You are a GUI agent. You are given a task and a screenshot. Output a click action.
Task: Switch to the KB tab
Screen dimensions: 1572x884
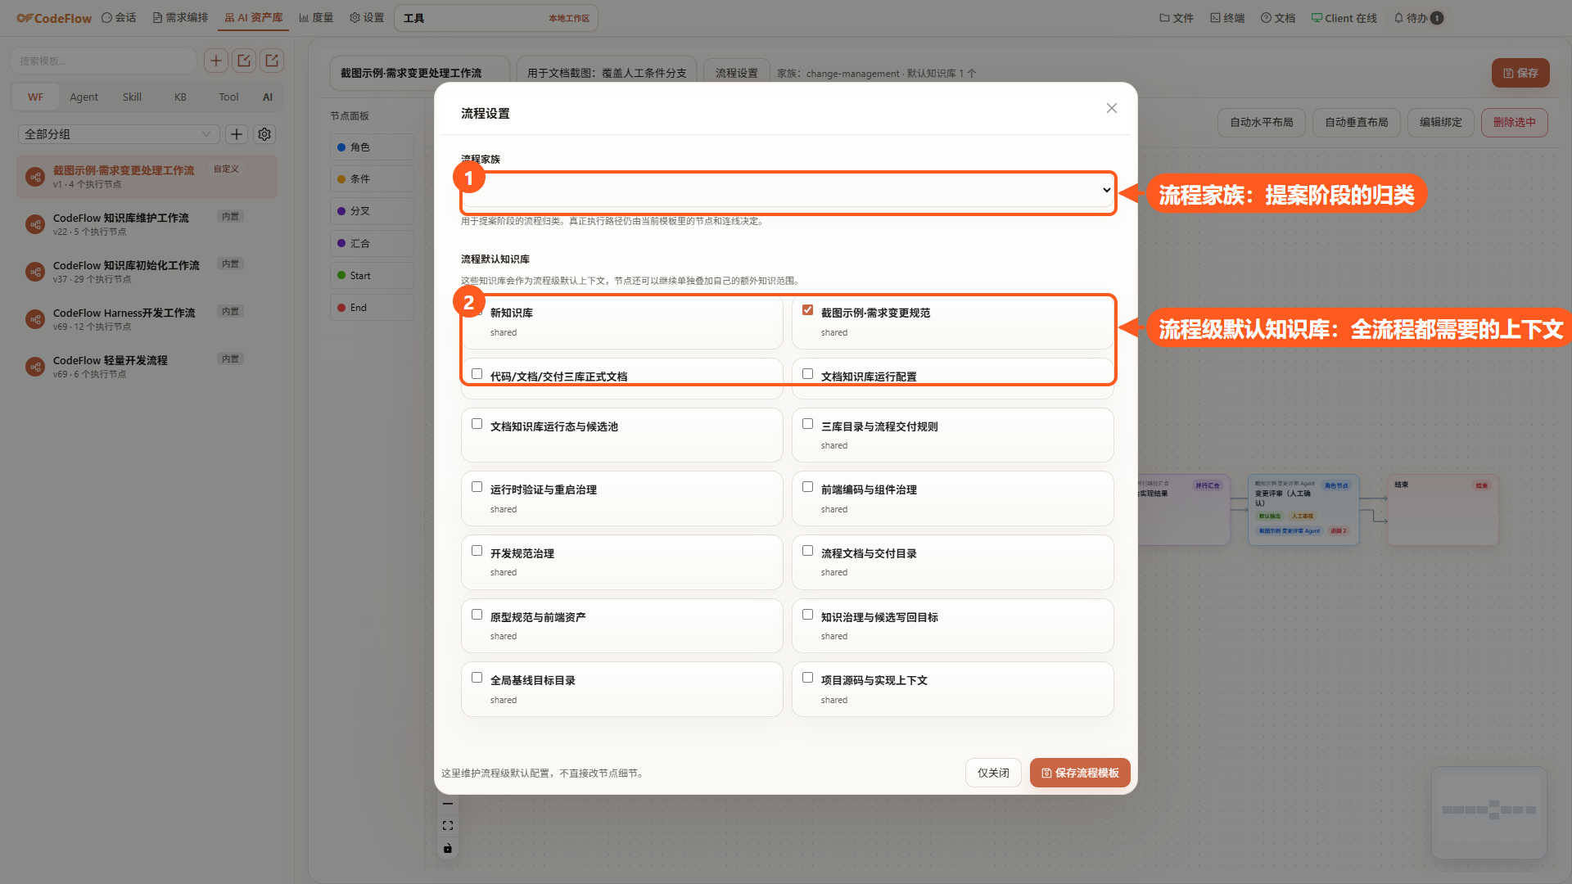pyautogui.click(x=180, y=97)
